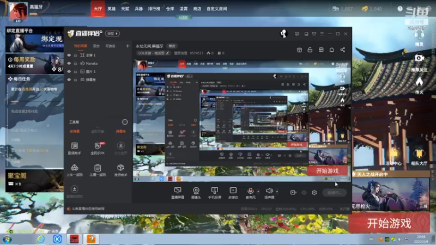
Task: Click the unlock icon in stream header
Action: [310, 50]
